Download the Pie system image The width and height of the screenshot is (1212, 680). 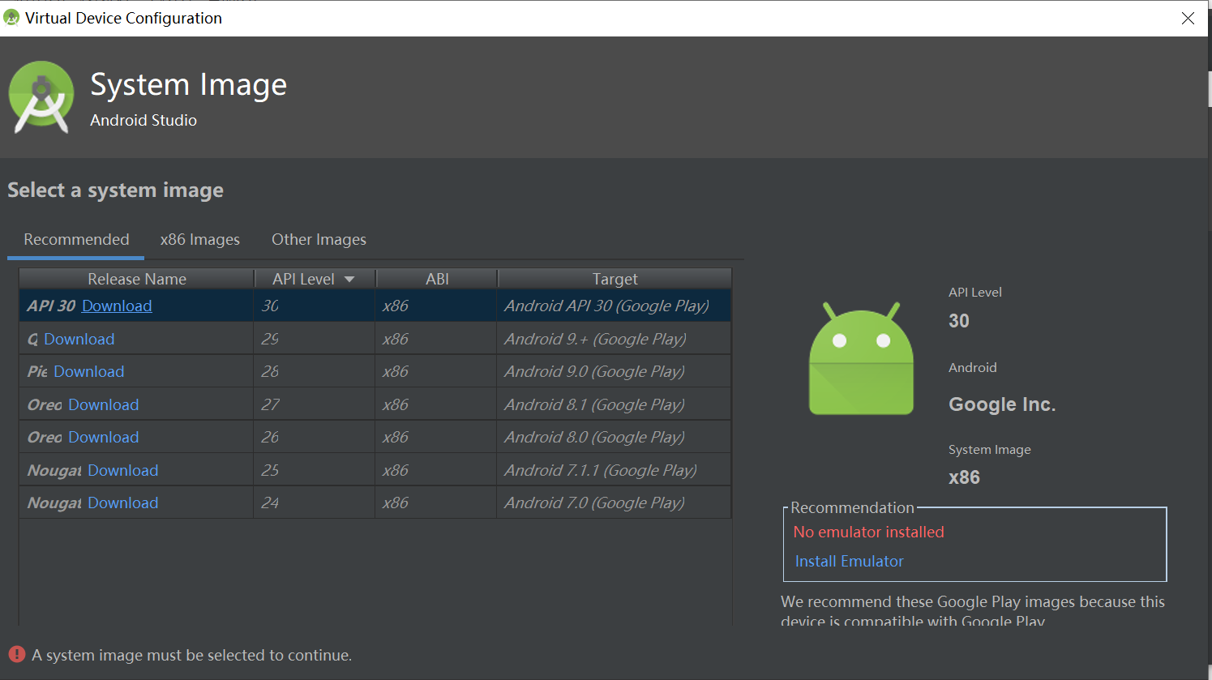tap(88, 371)
